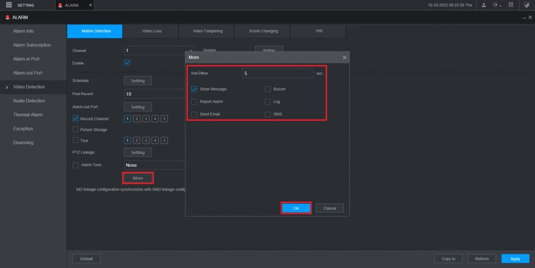Select Record Channel number 3
The width and height of the screenshot is (535, 268).
point(146,119)
